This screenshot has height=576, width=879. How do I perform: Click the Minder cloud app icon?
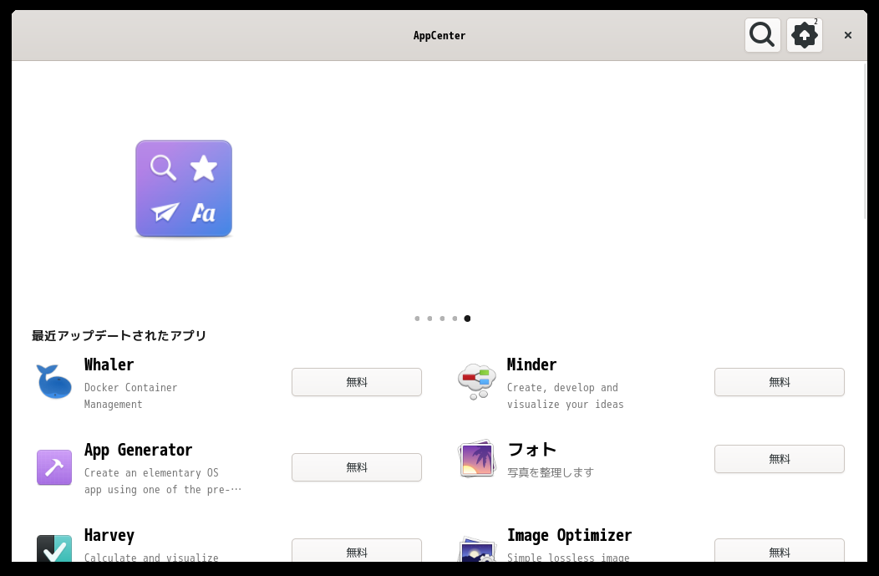pos(476,381)
